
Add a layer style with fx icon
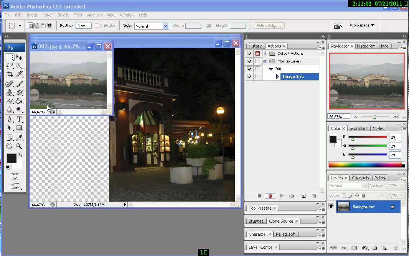[343, 248]
